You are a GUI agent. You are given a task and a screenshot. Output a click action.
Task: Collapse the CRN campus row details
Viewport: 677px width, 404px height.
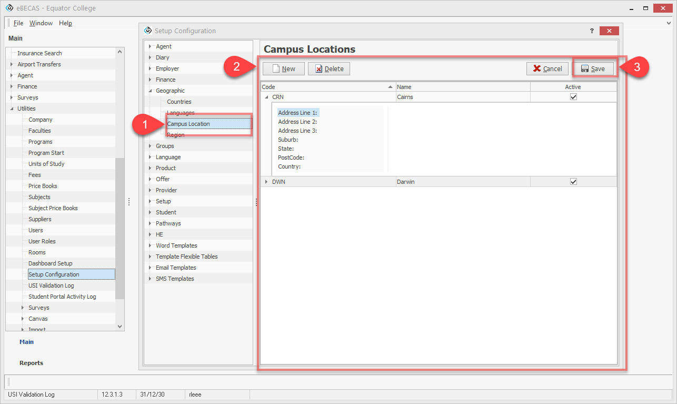(x=266, y=97)
